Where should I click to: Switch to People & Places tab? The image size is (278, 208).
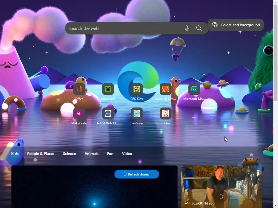[x=41, y=154]
